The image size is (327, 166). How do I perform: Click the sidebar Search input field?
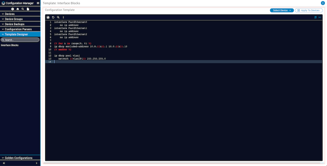pos(21,40)
